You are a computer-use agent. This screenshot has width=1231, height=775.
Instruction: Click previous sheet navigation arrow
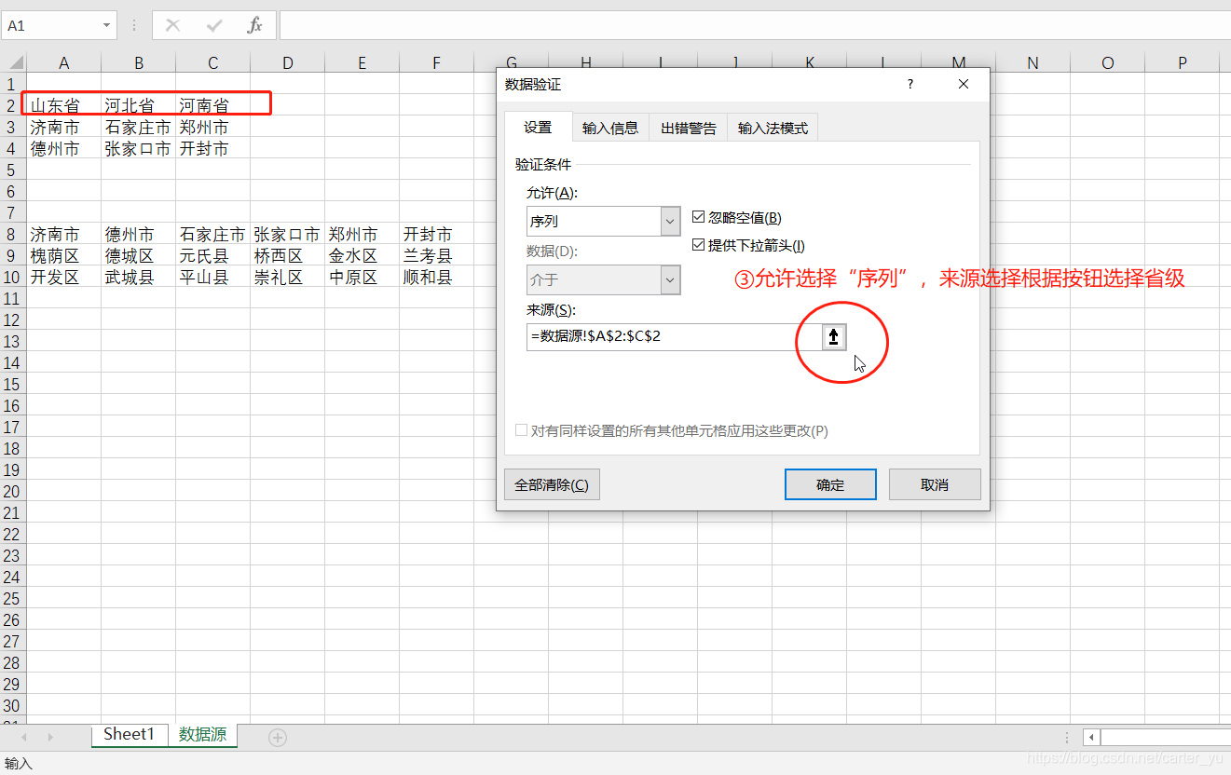[24, 737]
